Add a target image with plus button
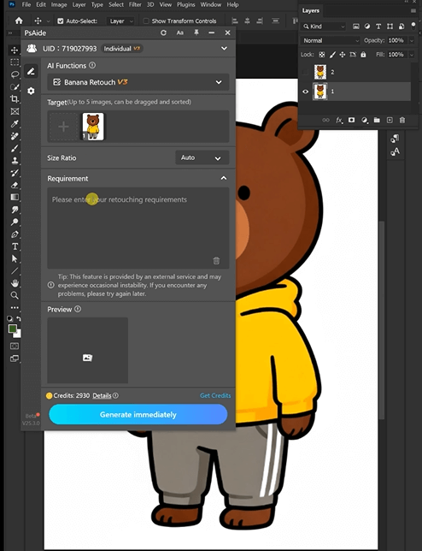The height and width of the screenshot is (551, 422). [63, 127]
